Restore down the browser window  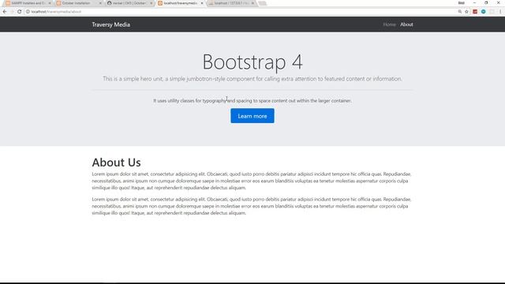(486, 3)
